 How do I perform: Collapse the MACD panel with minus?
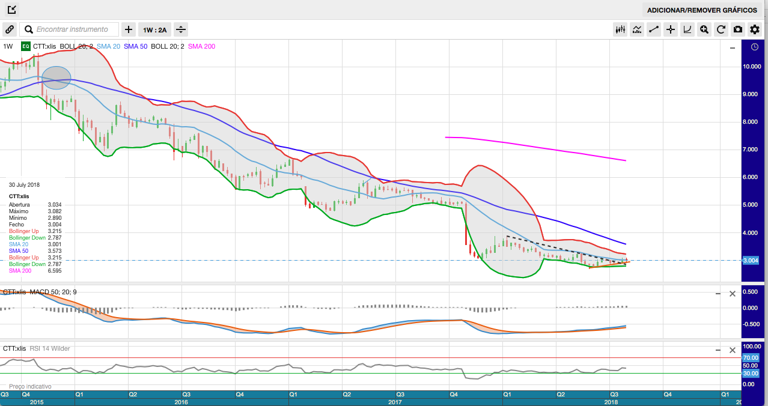(x=718, y=294)
